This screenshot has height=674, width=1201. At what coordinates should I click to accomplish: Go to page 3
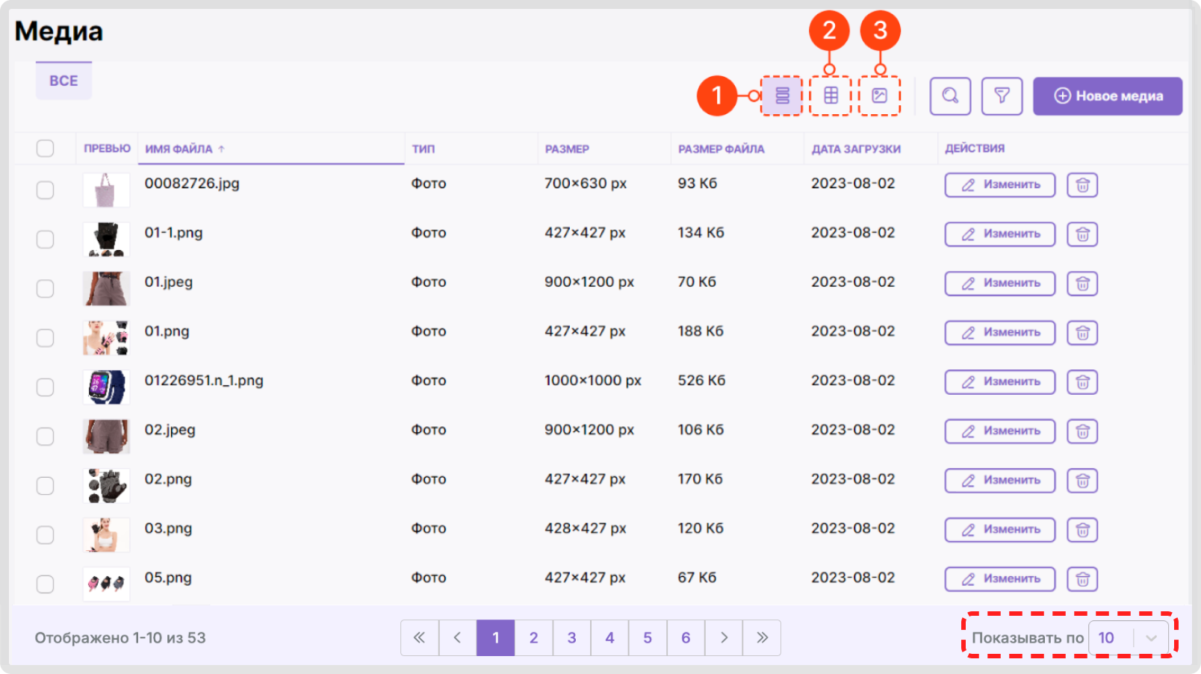pos(571,637)
